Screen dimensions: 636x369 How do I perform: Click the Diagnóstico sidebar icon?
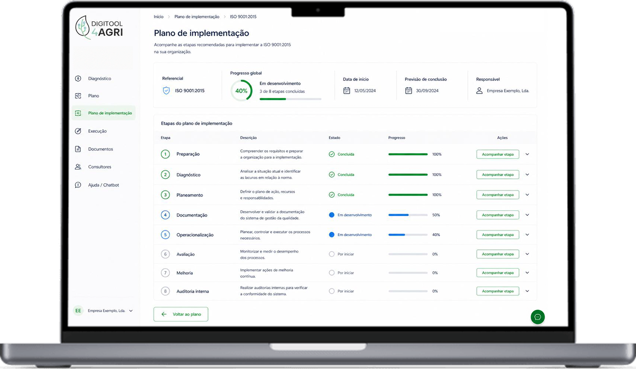[78, 79]
